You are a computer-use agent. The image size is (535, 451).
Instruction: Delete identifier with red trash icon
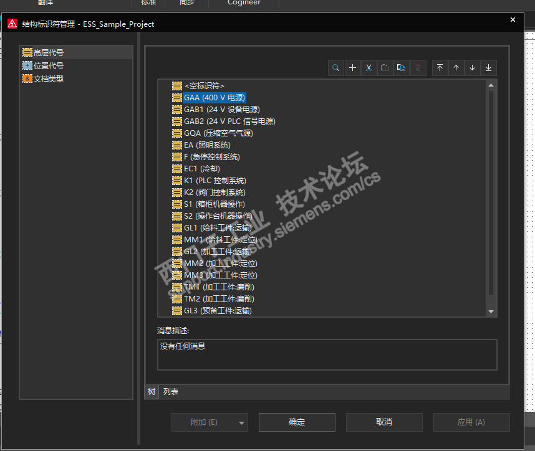pyautogui.click(x=418, y=68)
